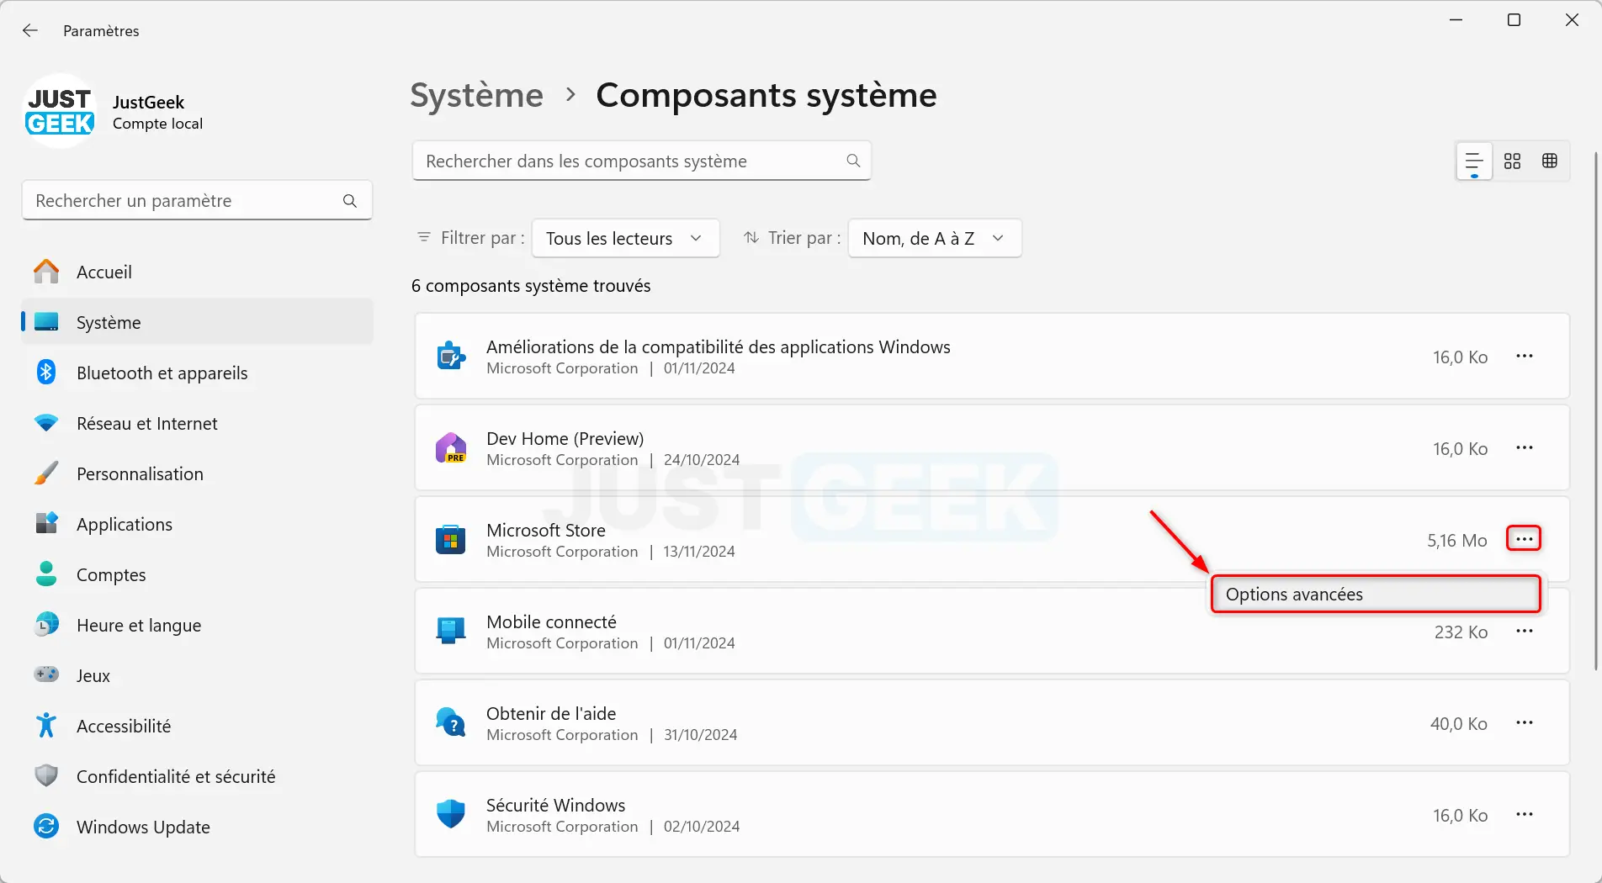Click the vertical scrollbar on the right

click(x=1595, y=410)
